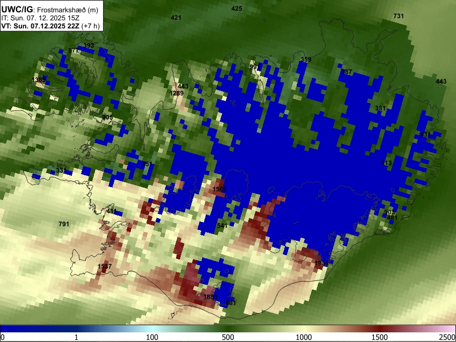Screen dimensions: 456x342
Task: Click the '2500' tick on the color scale
Action: 447,337
